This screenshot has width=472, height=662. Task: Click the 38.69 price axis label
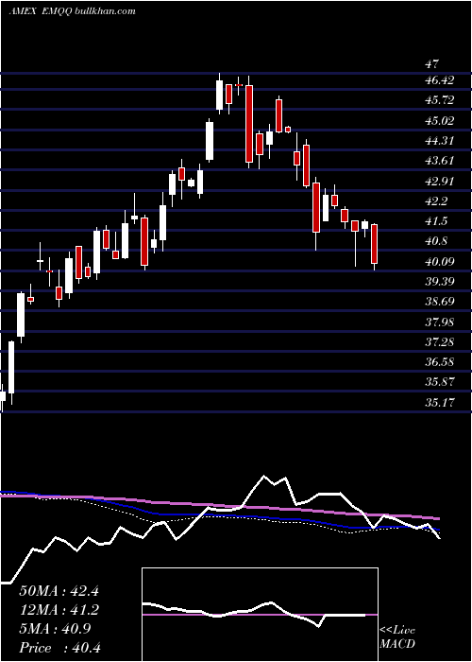pos(440,302)
